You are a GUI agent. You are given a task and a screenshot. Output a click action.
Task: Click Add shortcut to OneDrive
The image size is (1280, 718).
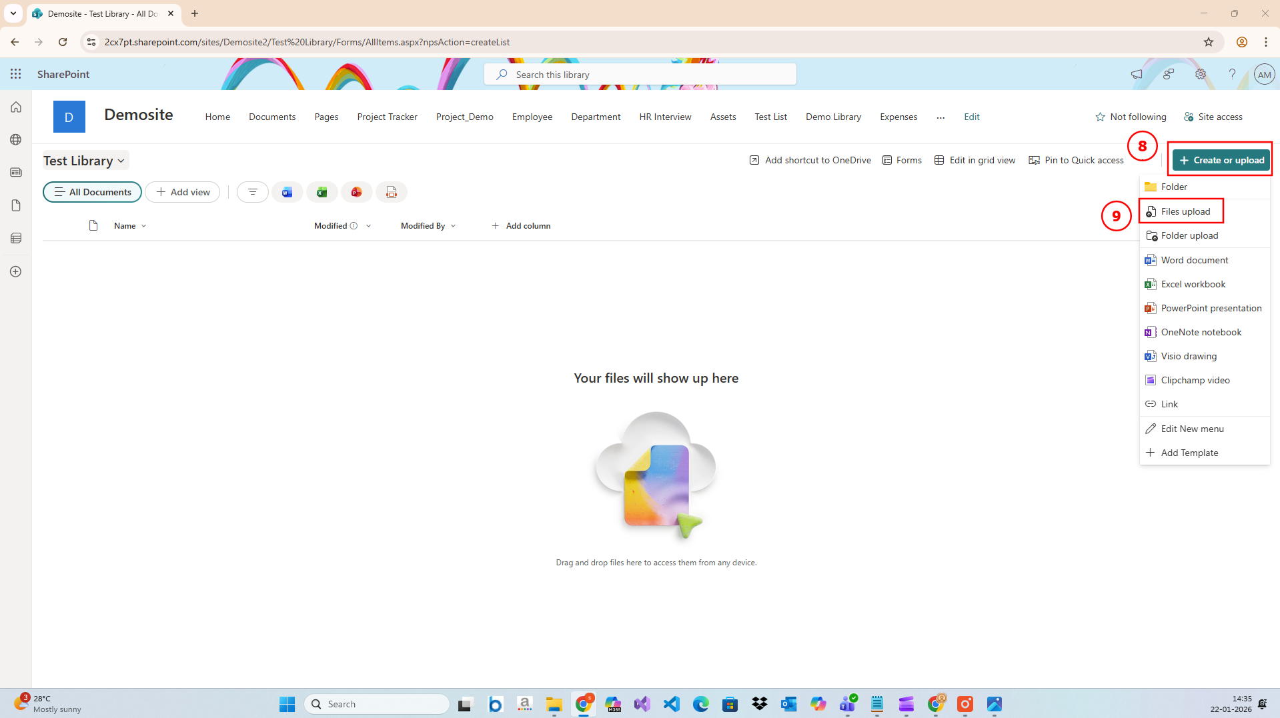810,160
